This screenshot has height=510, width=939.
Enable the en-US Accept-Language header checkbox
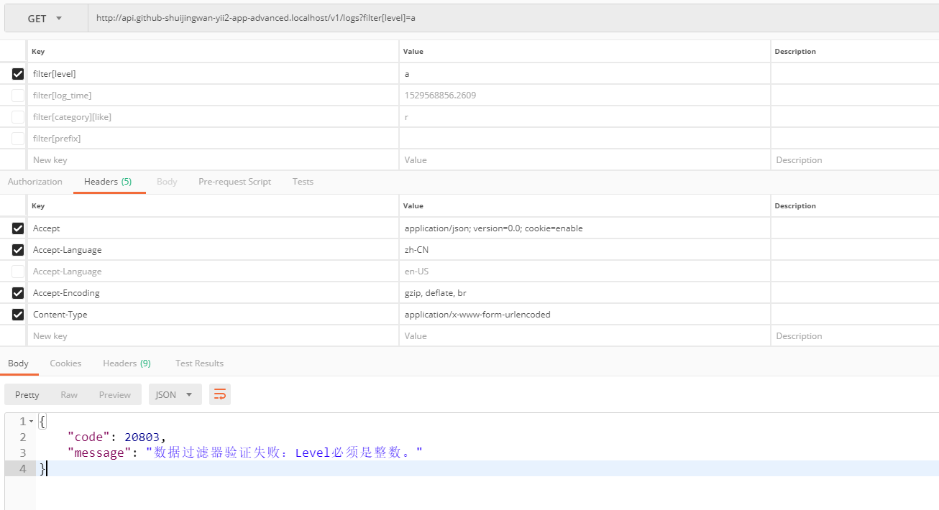(x=18, y=272)
